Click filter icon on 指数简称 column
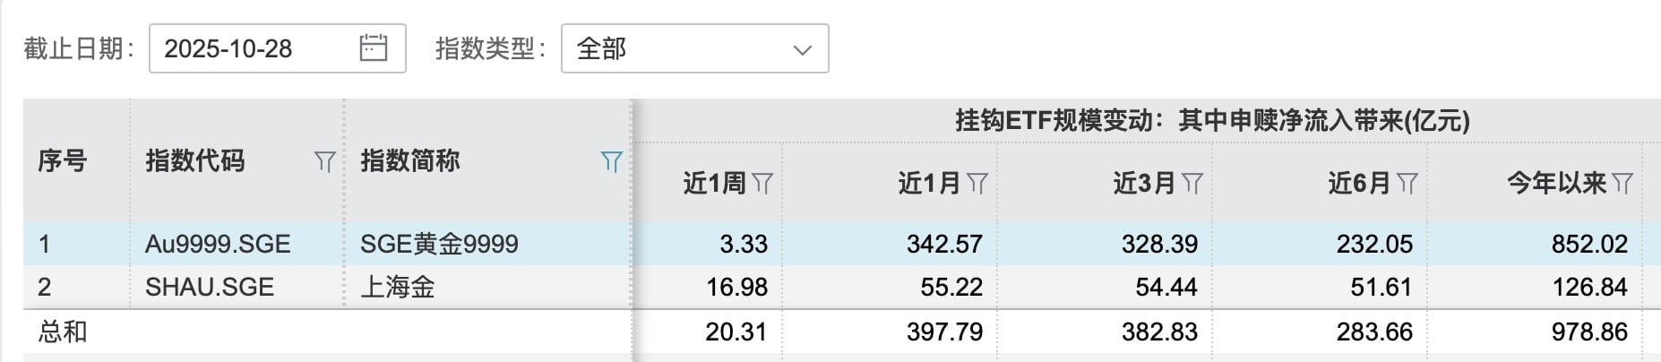 click(x=611, y=162)
